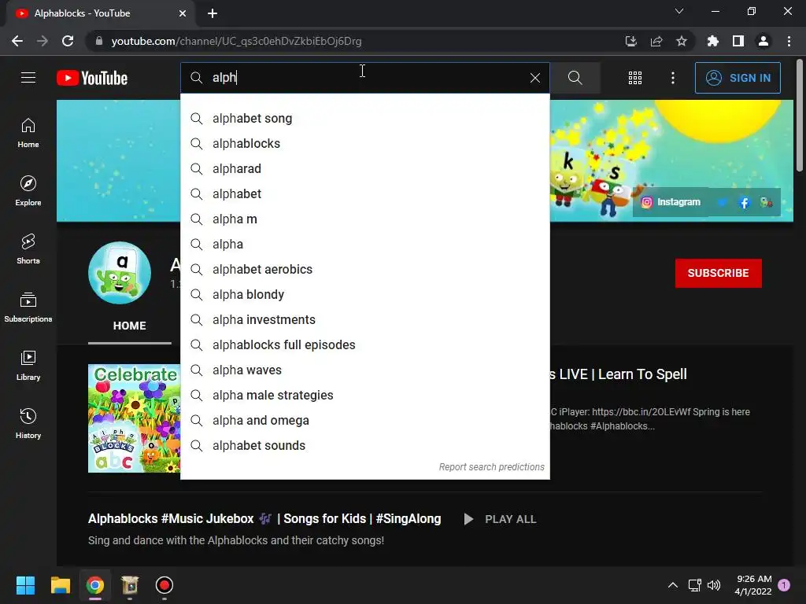806x604 pixels.
Task: Choose 'alpha and omega' suggestion
Action: click(365, 420)
